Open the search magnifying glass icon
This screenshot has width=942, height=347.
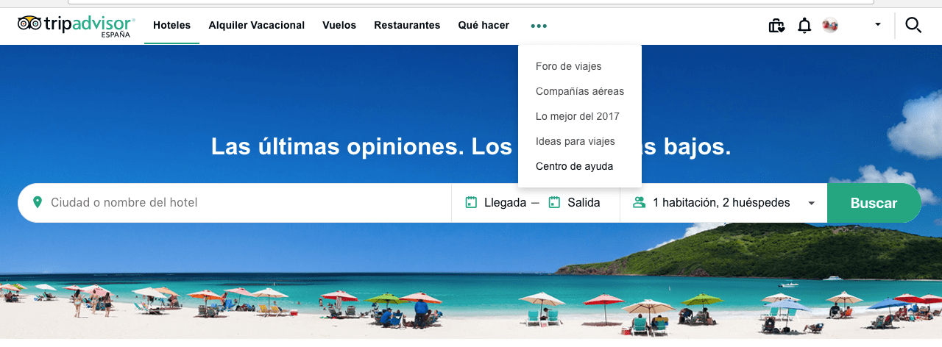pos(913,25)
